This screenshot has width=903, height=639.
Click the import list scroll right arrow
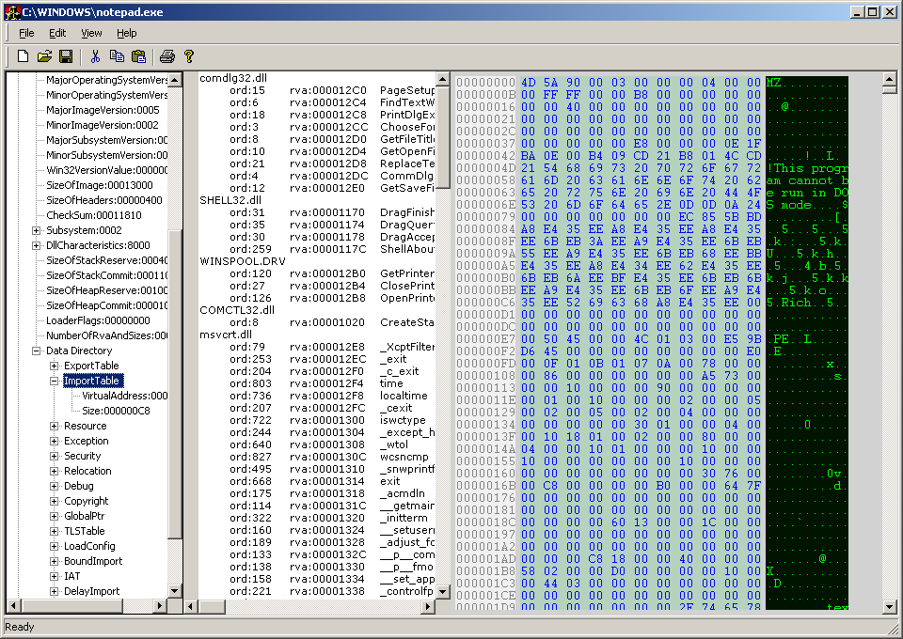(x=429, y=606)
